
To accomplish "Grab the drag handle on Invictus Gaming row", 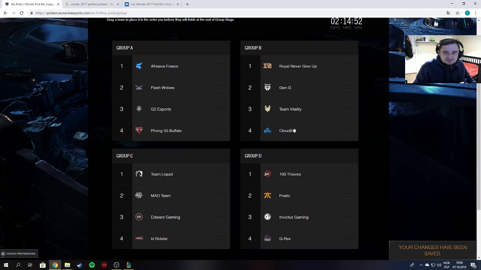I will [350, 217].
